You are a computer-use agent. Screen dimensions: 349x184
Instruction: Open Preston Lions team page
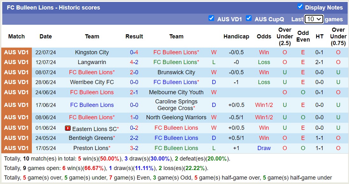click(92, 148)
